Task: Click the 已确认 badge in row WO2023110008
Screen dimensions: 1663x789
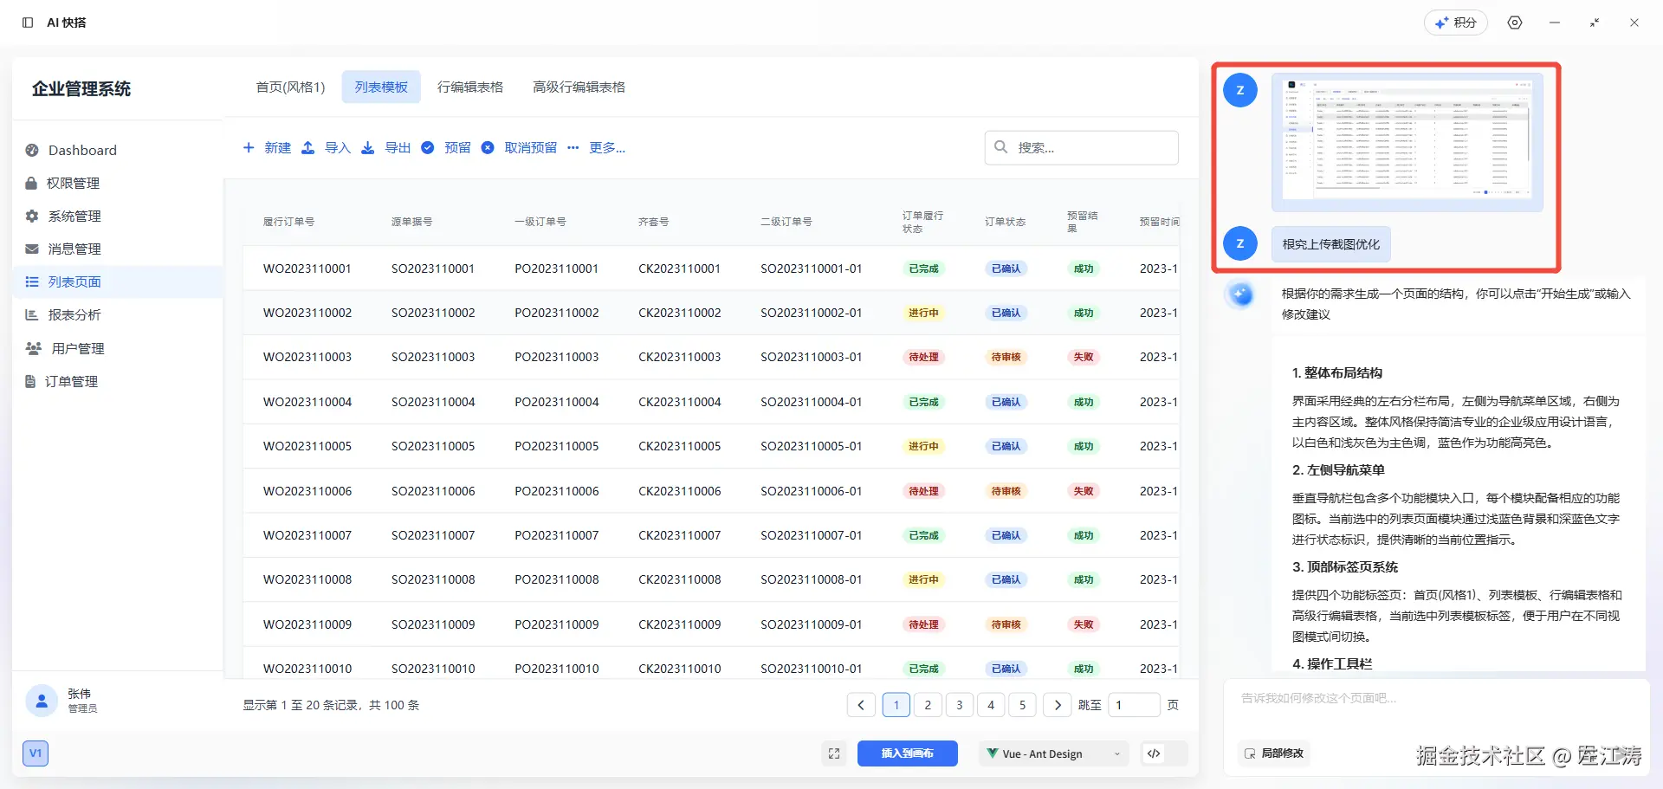Action: [1006, 579]
